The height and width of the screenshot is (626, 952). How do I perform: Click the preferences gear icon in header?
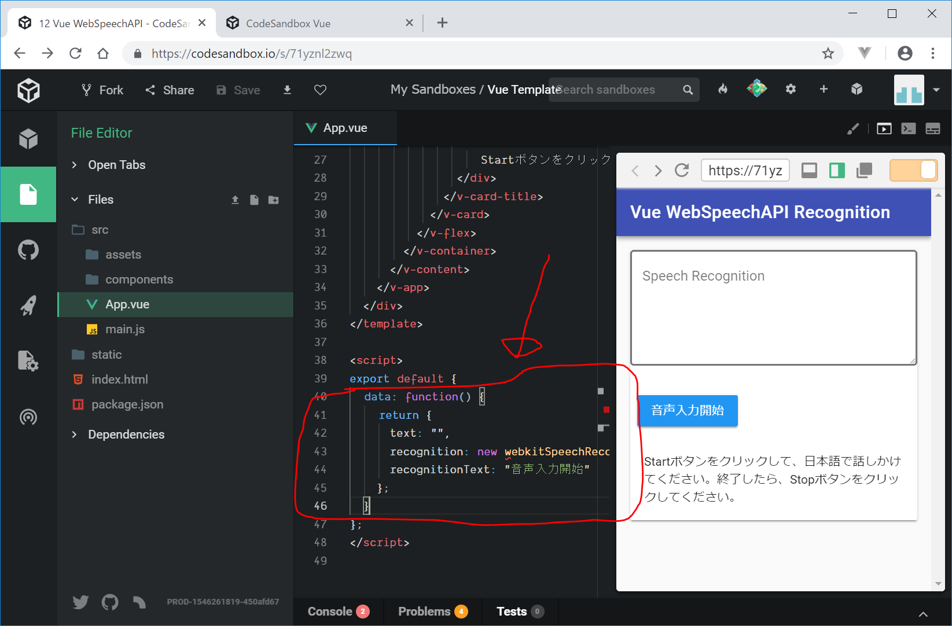coord(791,89)
